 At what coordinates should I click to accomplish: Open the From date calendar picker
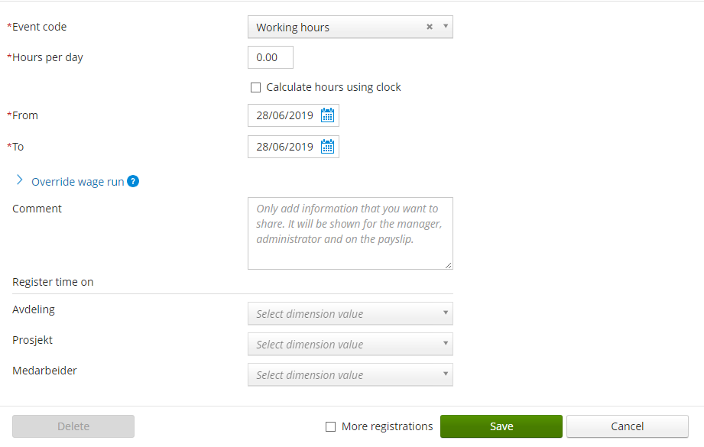click(x=328, y=116)
